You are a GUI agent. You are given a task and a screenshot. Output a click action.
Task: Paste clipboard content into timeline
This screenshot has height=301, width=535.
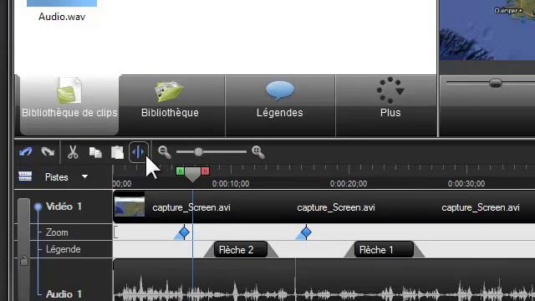coord(117,152)
